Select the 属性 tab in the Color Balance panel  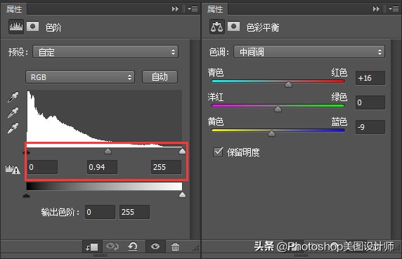(x=215, y=9)
